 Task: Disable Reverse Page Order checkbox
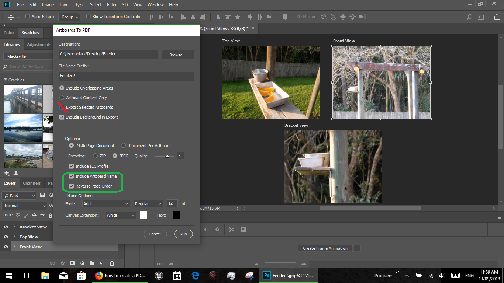click(72, 186)
